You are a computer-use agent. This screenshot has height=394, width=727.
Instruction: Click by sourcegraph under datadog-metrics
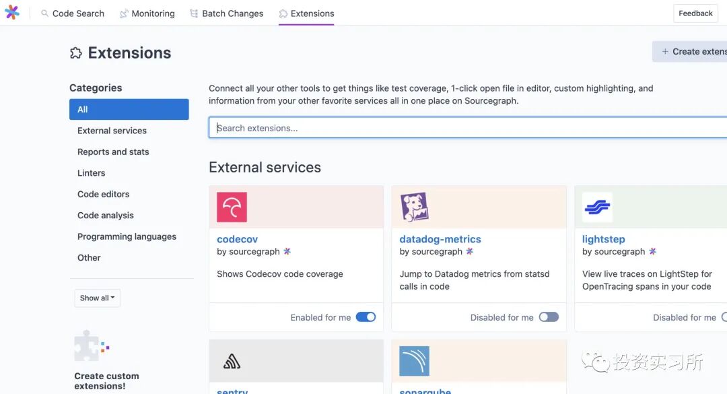click(x=431, y=251)
